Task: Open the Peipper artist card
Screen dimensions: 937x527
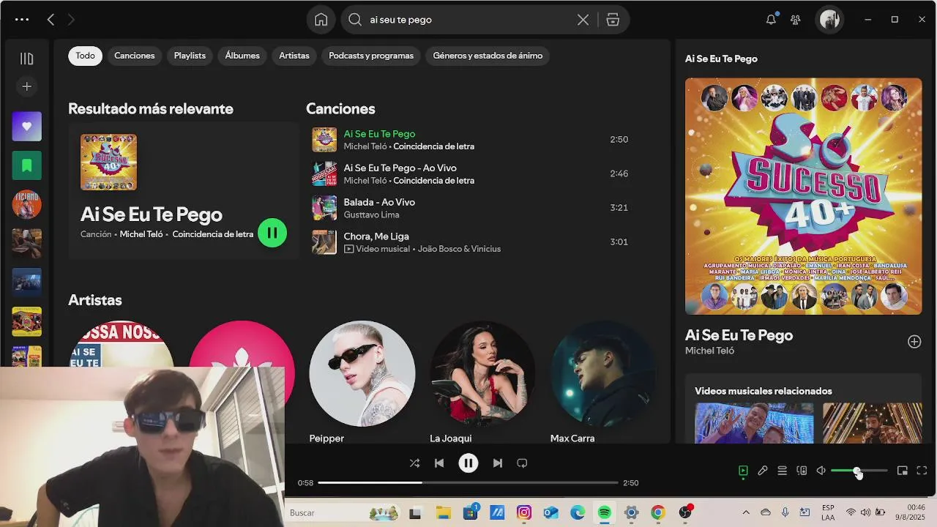Action: [362, 382]
